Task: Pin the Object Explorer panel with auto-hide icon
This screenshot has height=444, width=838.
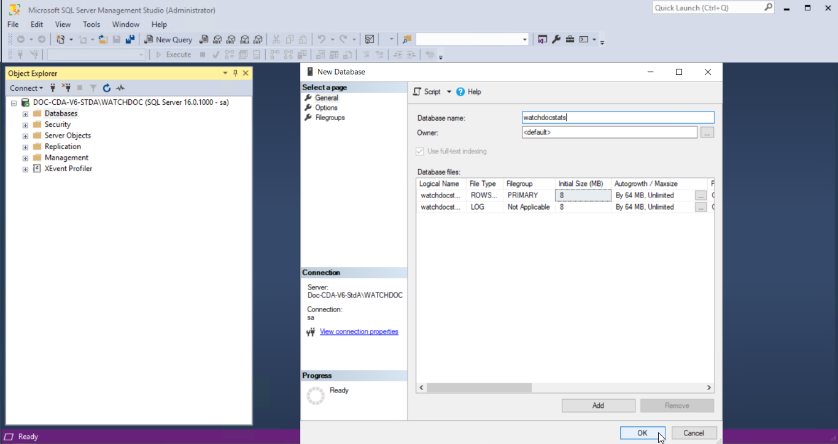Action: tap(235, 73)
